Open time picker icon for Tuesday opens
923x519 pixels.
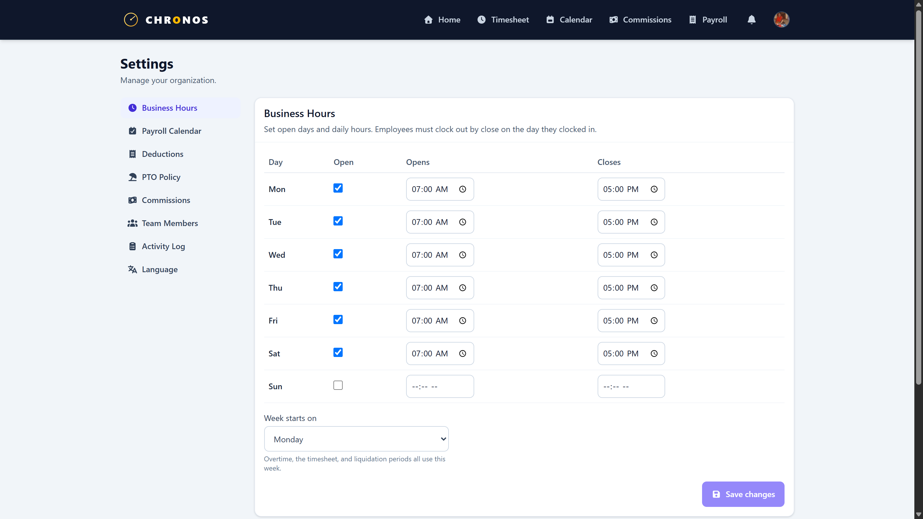click(x=463, y=222)
